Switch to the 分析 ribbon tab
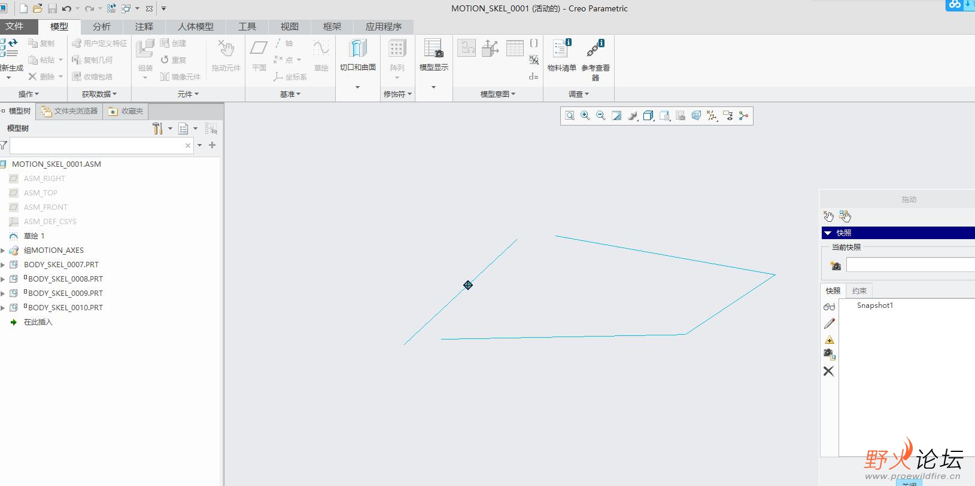975x486 pixels. [x=102, y=26]
